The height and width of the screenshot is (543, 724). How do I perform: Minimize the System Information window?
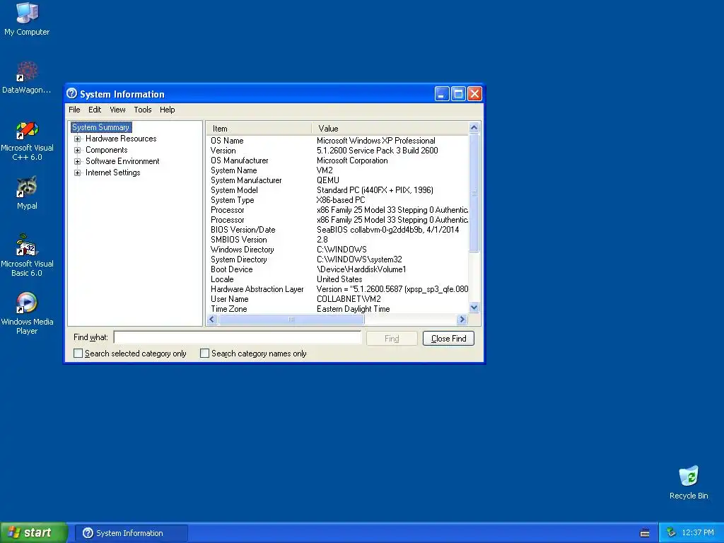442,94
